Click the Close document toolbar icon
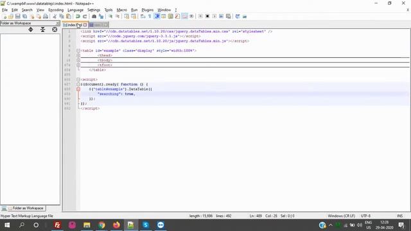This screenshot has width=411, height=231. 32,16
